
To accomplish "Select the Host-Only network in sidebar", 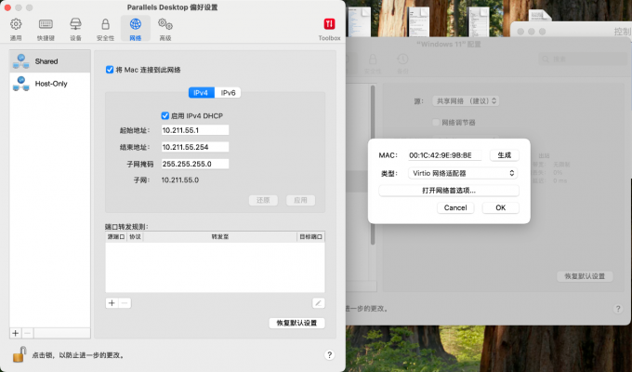I will [x=50, y=84].
